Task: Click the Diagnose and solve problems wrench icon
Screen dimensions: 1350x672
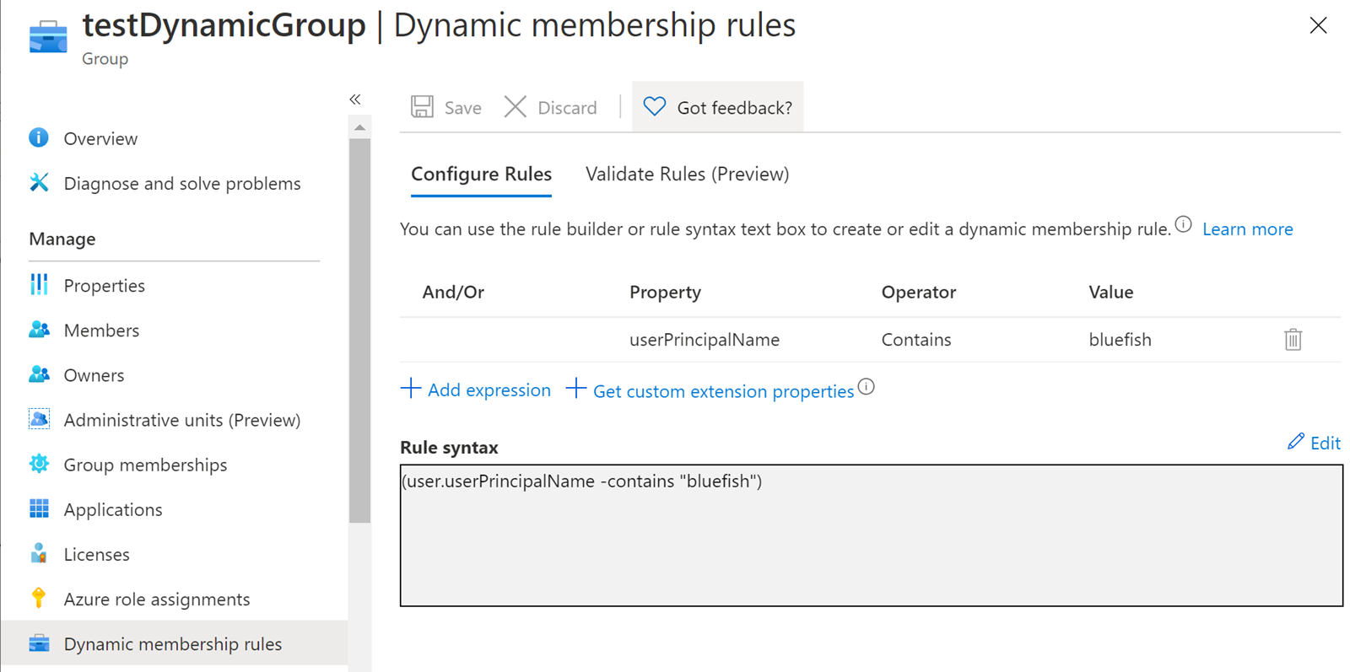Action: pyautogui.click(x=39, y=182)
